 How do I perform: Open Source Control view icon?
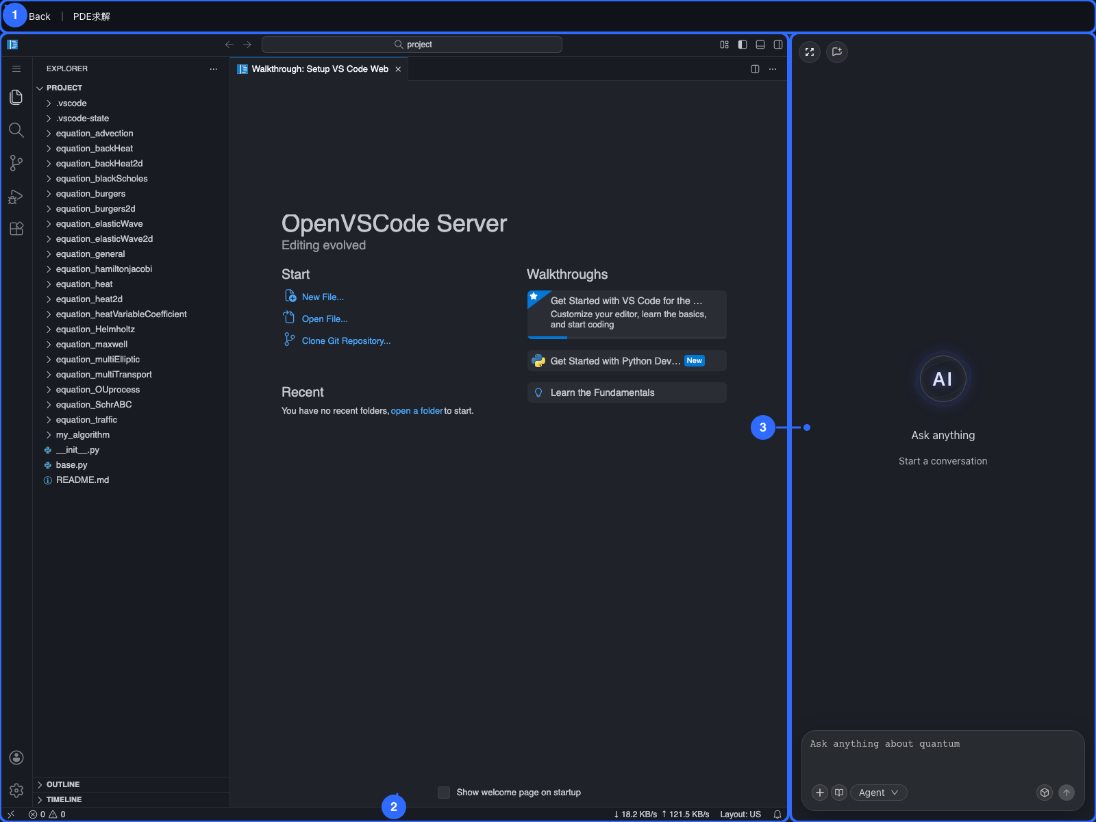tap(16, 163)
